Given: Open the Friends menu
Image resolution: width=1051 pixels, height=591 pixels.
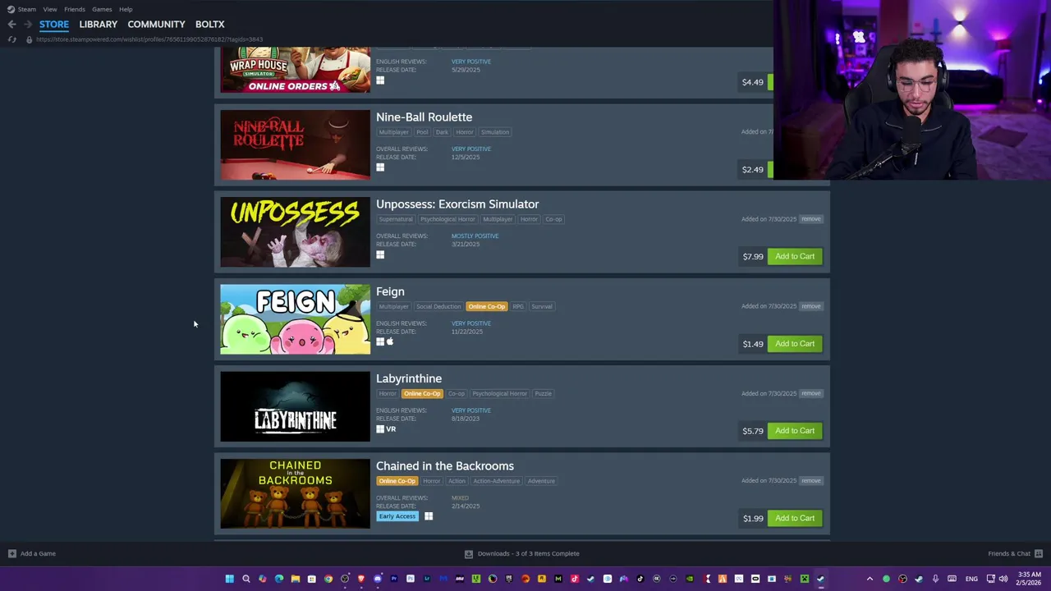Looking at the screenshot, I should coord(75,9).
